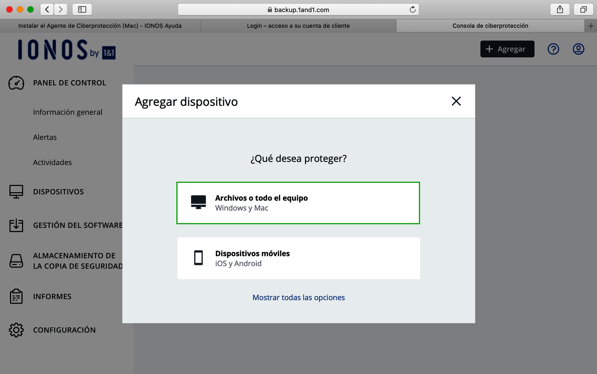This screenshot has width=597, height=374.
Task: Click the Almacenamiento storage drive icon
Action: [16, 261]
